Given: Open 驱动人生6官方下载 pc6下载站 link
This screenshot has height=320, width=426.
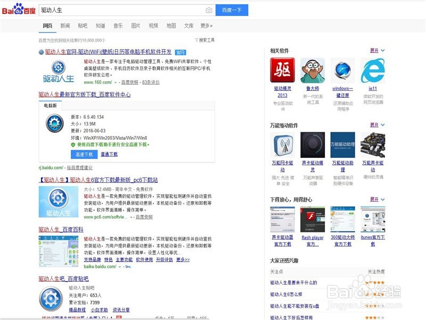Looking at the screenshot, I should click(98, 180).
